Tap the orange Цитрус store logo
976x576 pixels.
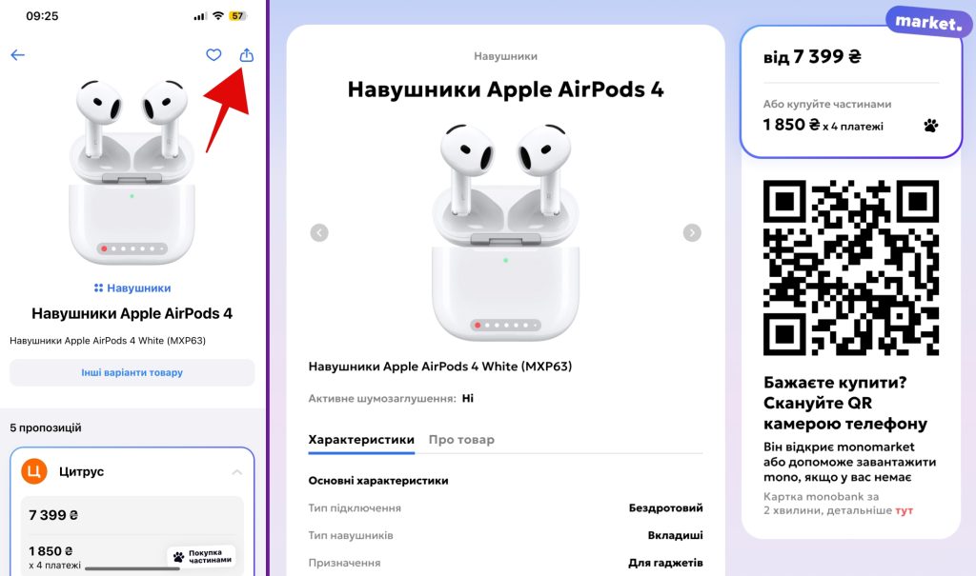coord(34,471)
